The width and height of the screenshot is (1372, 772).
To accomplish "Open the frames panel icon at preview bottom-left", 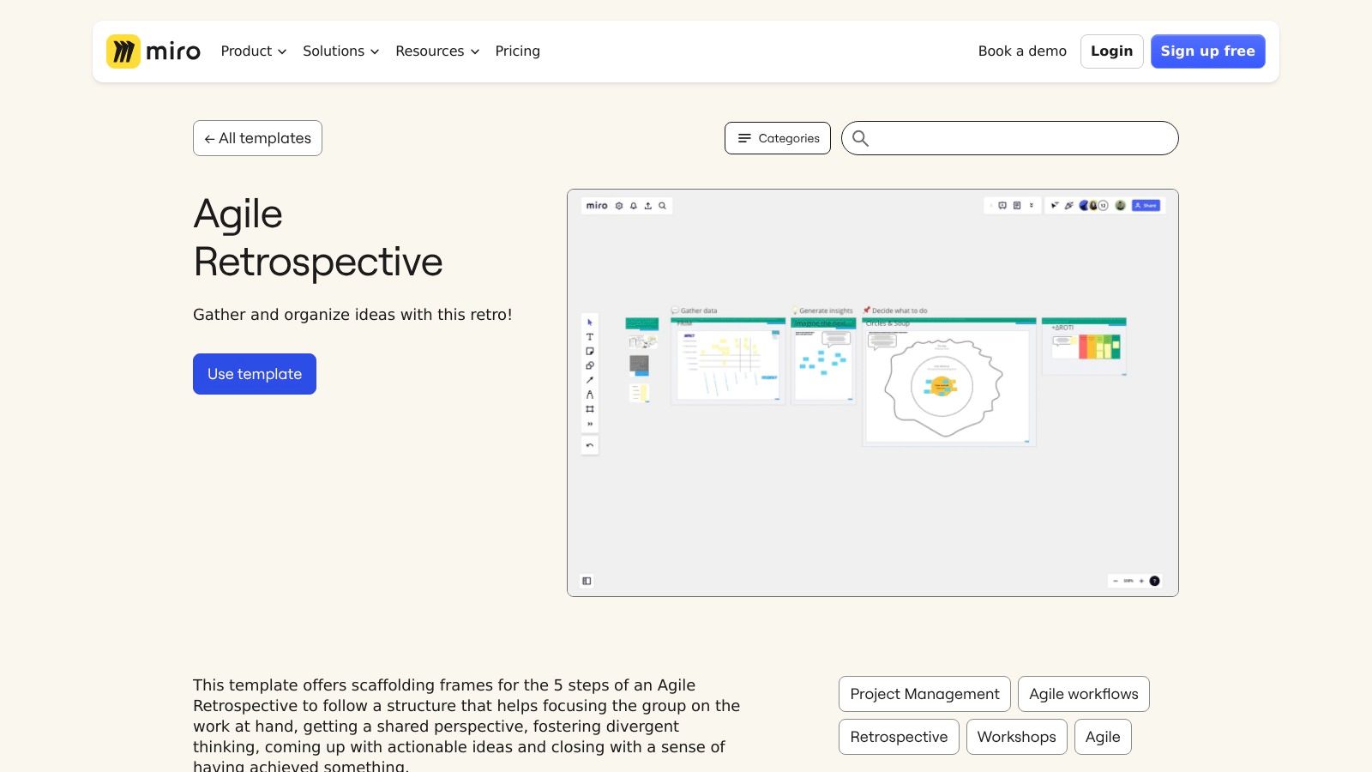I will point(587,581).
